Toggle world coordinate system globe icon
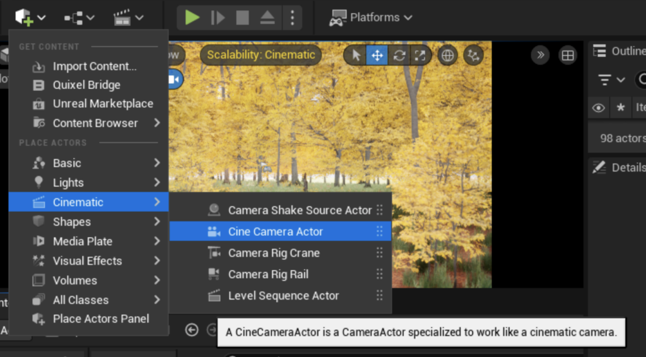 point(447,56)
